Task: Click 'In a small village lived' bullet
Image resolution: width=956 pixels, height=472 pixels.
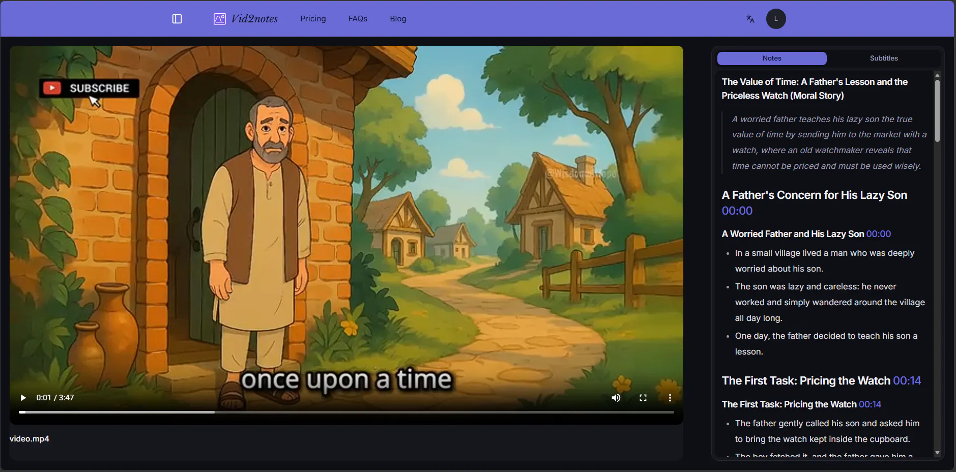Action: pos(825,261)
